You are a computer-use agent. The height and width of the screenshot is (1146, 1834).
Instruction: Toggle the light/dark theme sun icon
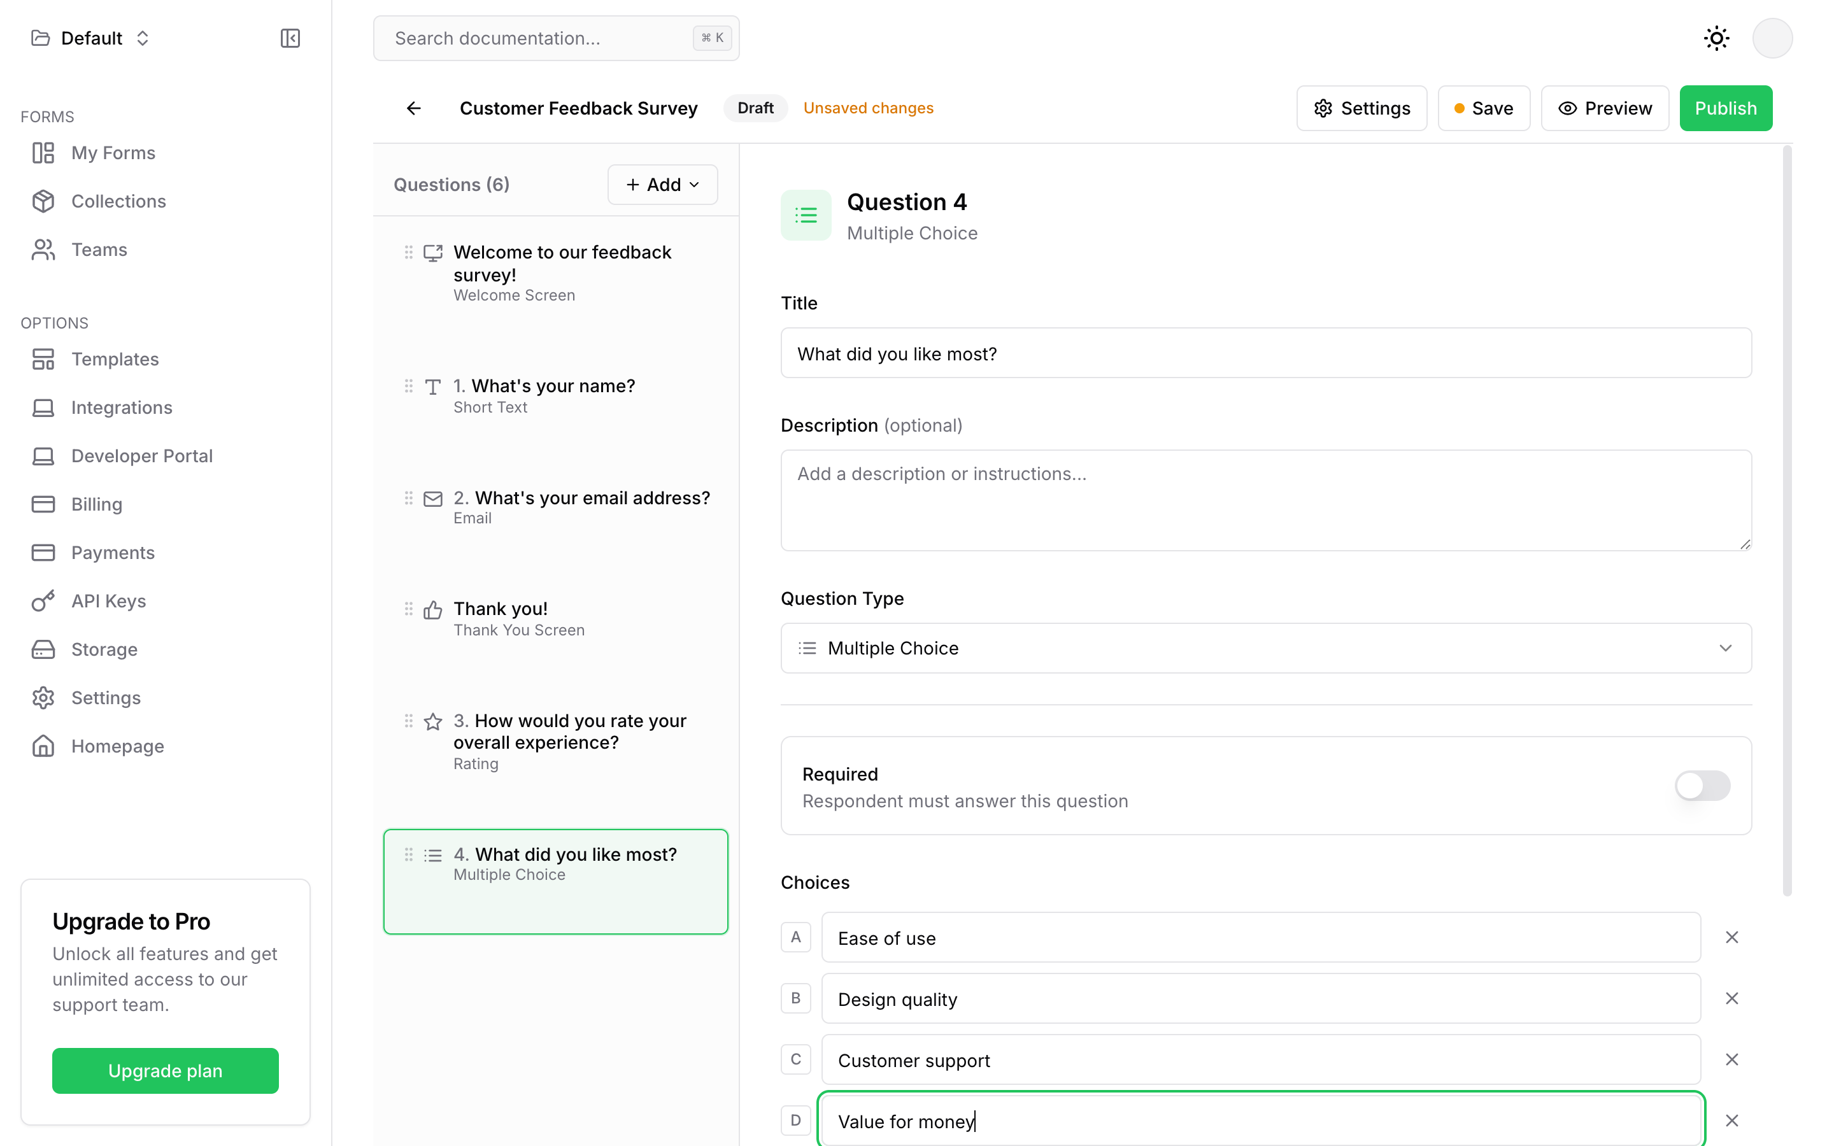tap(1716, 38)
